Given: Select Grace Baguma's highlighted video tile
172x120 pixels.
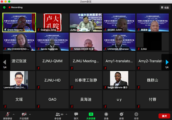Looking at the screenshot, I should point(19,22).
